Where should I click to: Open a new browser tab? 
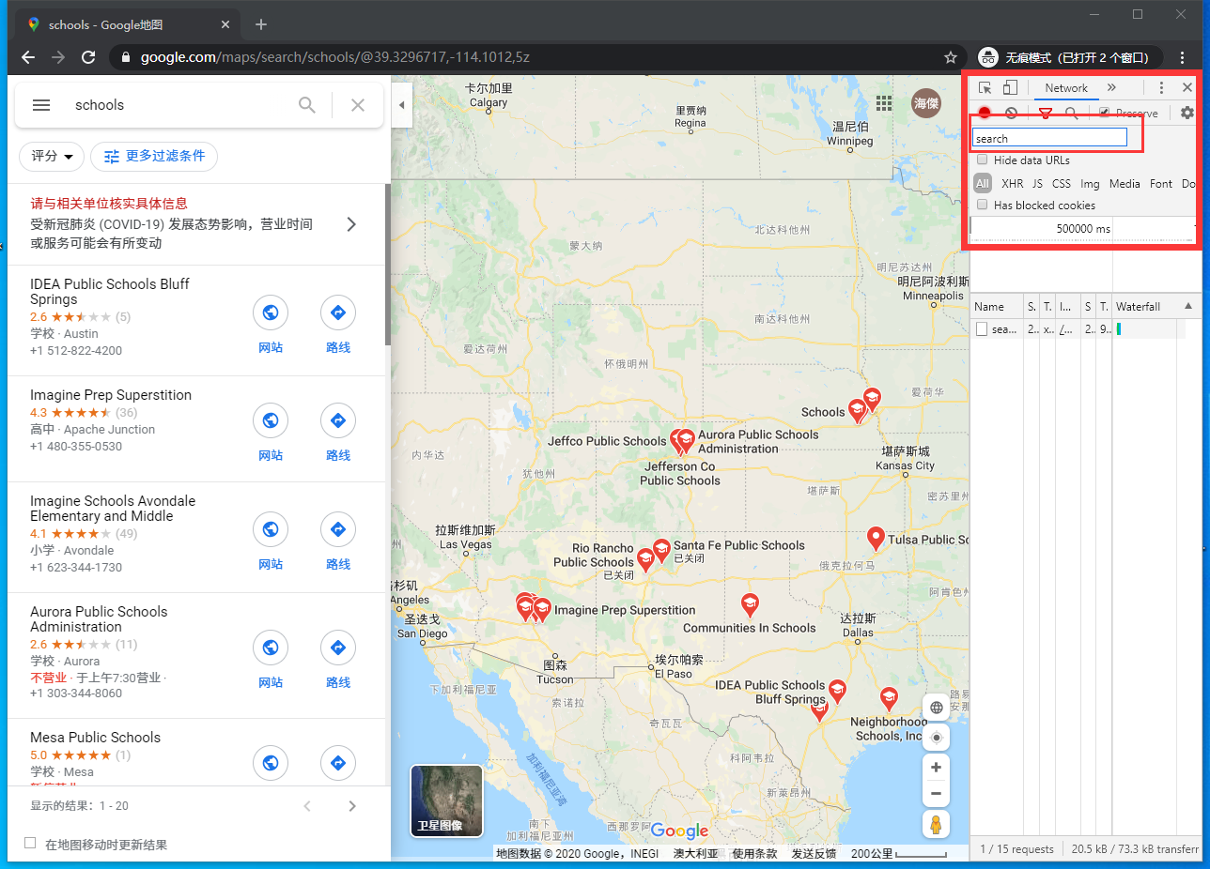tap(261, 24)
